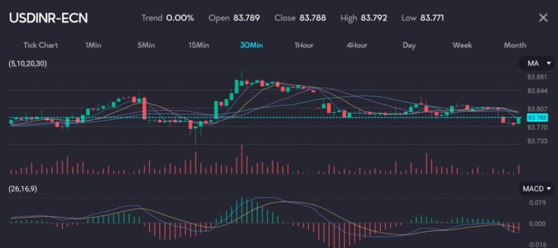
Task: Click the MA parameters (5,10,20,30) label
Action: (28, 64)
